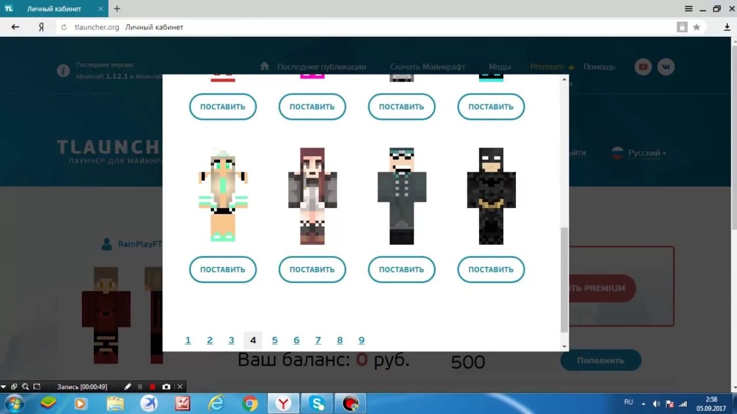The image size is (737, 414).
Task: Go to skin page 6
Action: (x=297, y=340)
